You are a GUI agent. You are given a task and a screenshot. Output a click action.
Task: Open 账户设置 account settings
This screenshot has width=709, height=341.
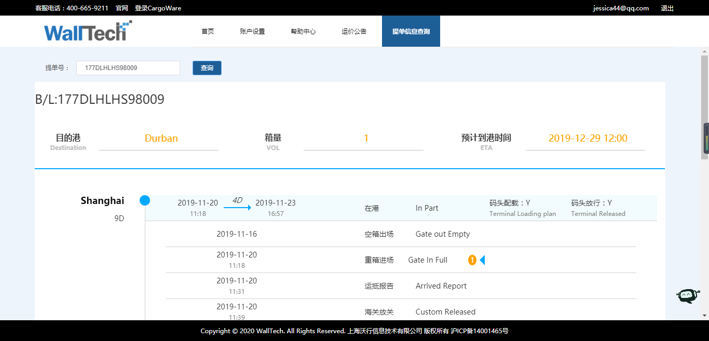(x=252, y=32)
